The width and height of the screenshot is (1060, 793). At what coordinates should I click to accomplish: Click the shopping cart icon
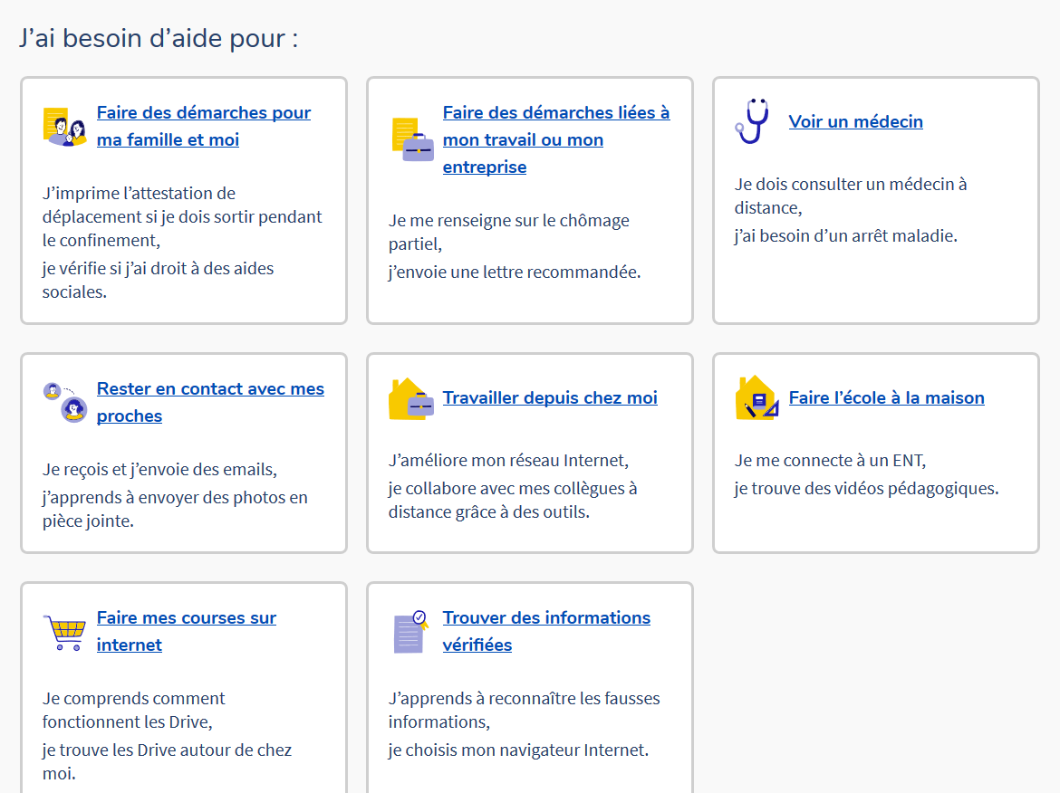[65, 632]
